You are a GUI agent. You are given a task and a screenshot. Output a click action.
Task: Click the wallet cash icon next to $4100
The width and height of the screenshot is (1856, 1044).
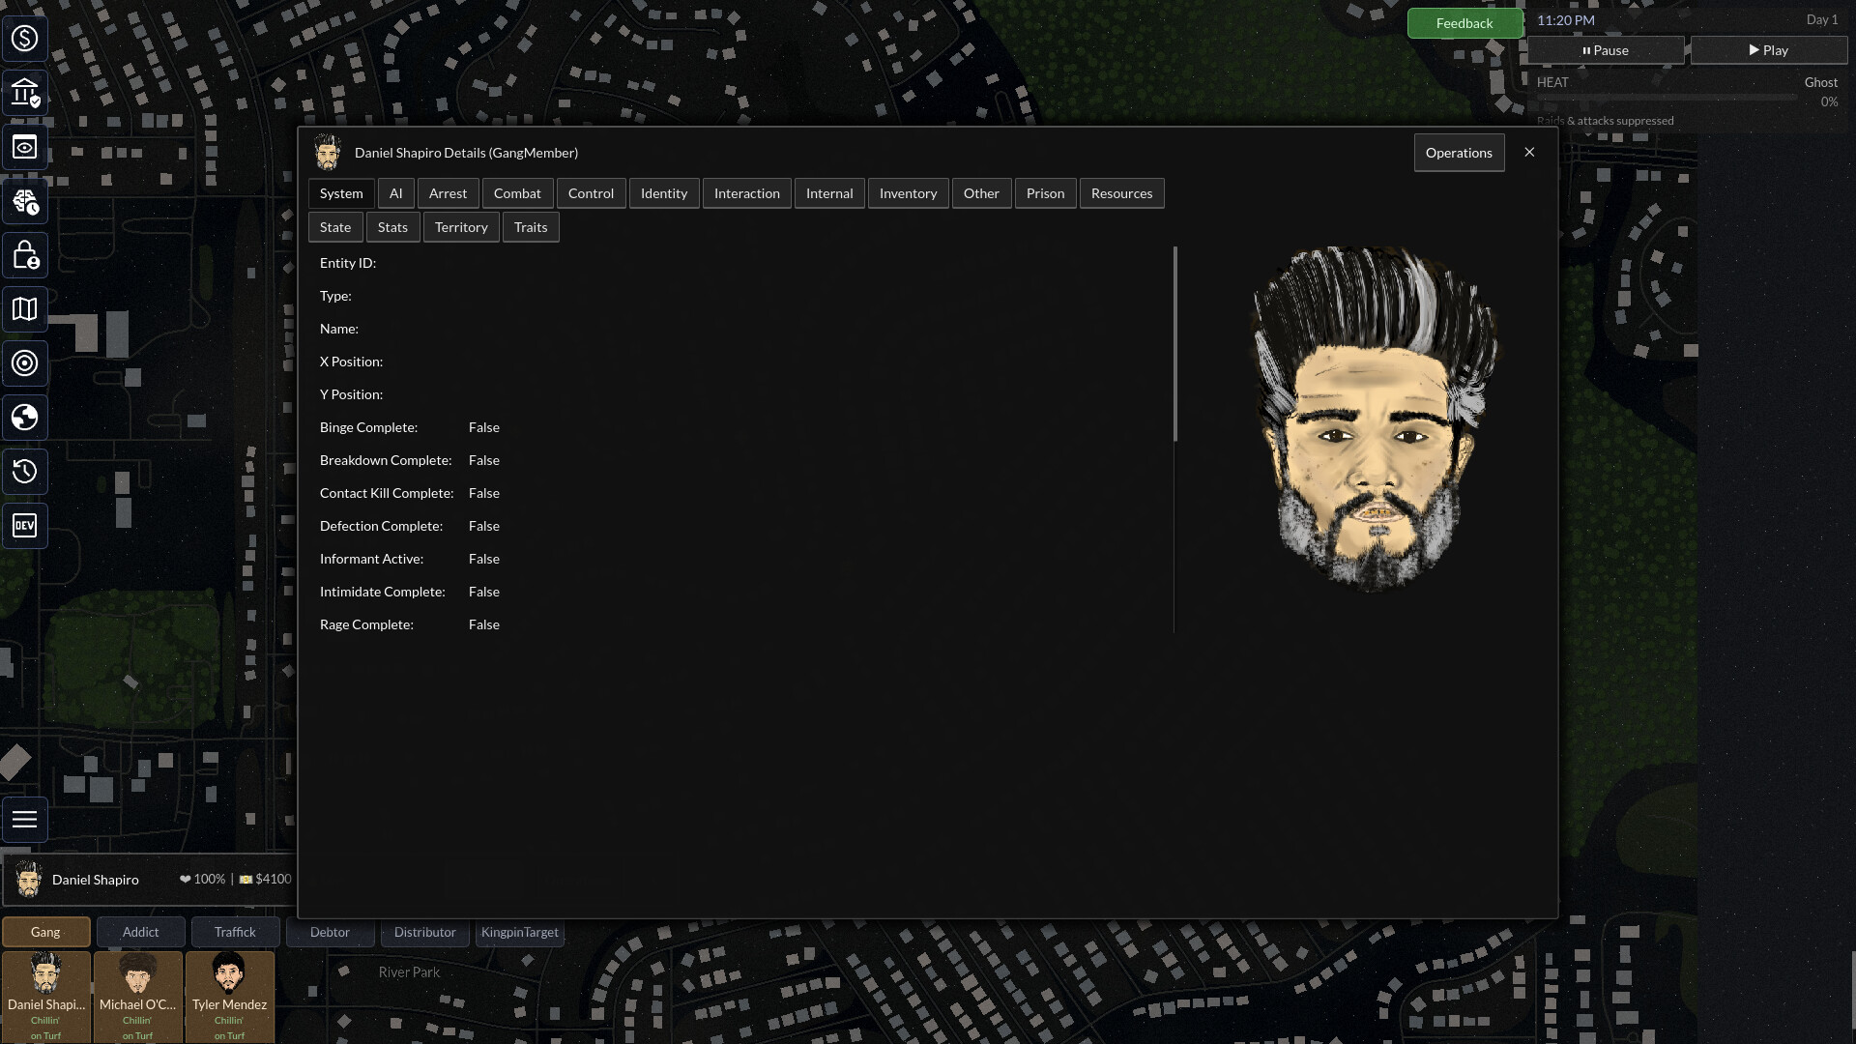pyautogui.click(x=246, y=880)
